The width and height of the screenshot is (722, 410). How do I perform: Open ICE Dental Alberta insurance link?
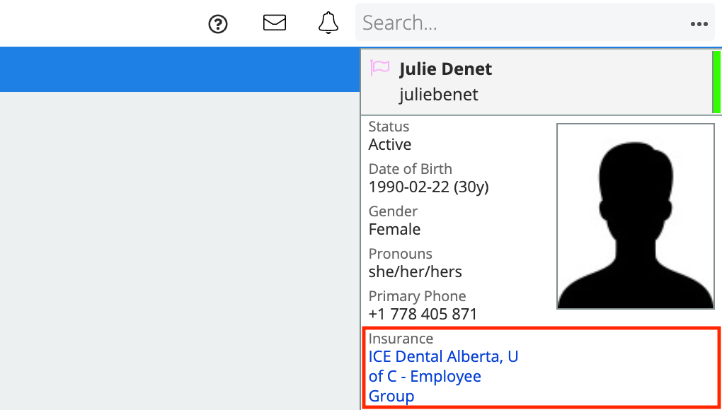pyautogui.click(x=443, y=376)
